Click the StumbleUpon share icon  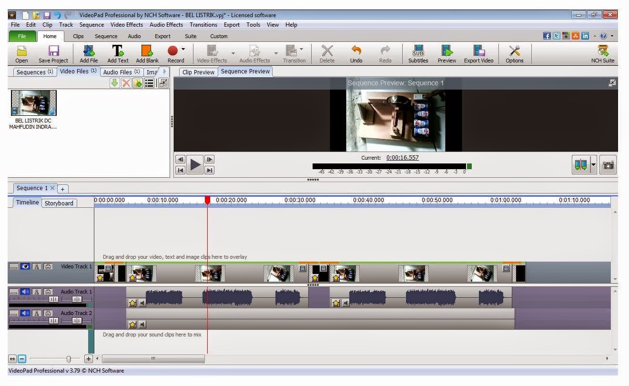point(576,36)
